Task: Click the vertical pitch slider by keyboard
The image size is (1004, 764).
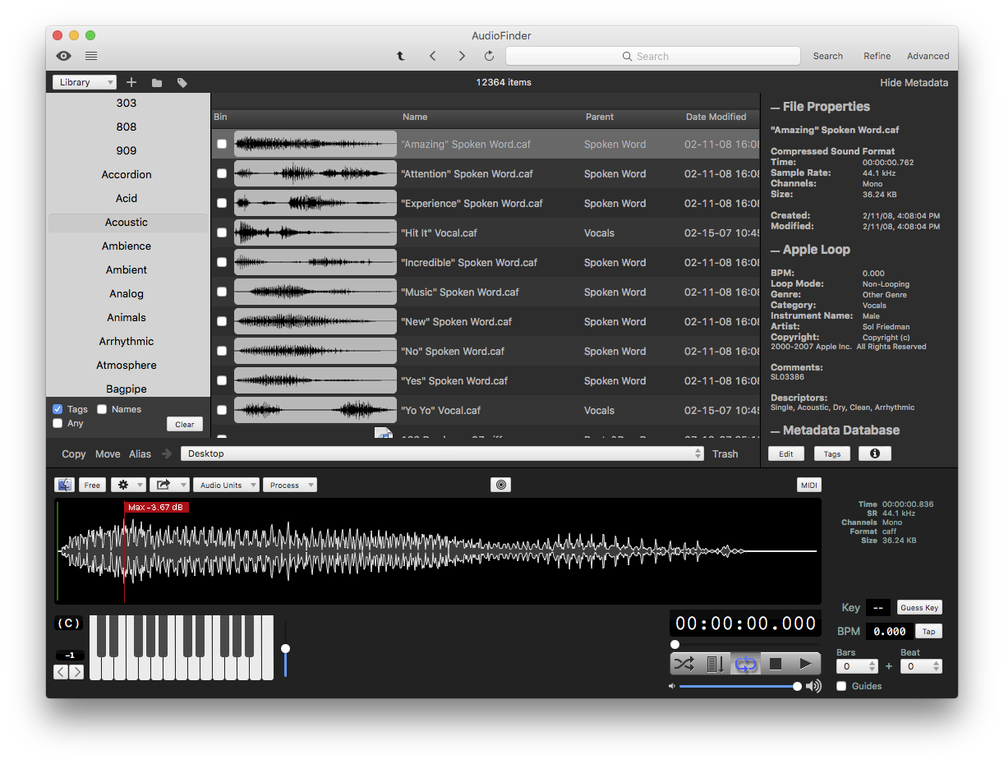Action: click(x=285, y=649)
